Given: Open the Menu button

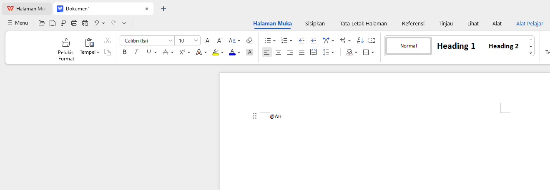Looking at the screenshot, I should (18, 23).
